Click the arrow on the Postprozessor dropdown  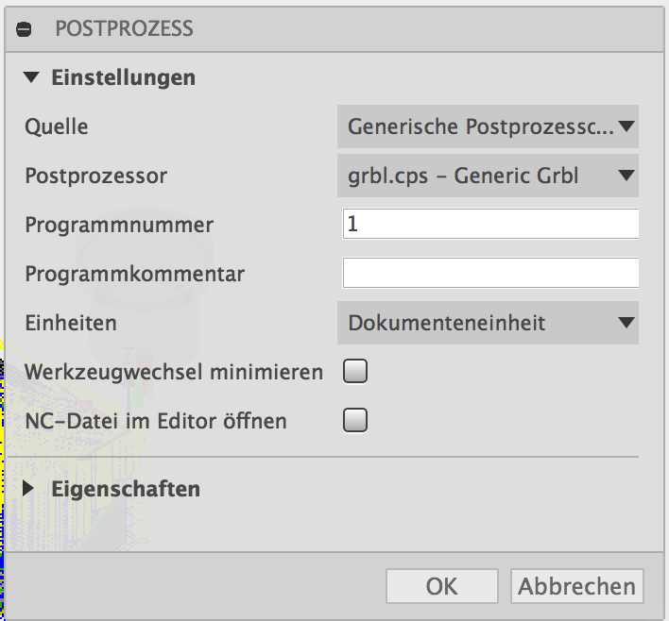(626, 176)
